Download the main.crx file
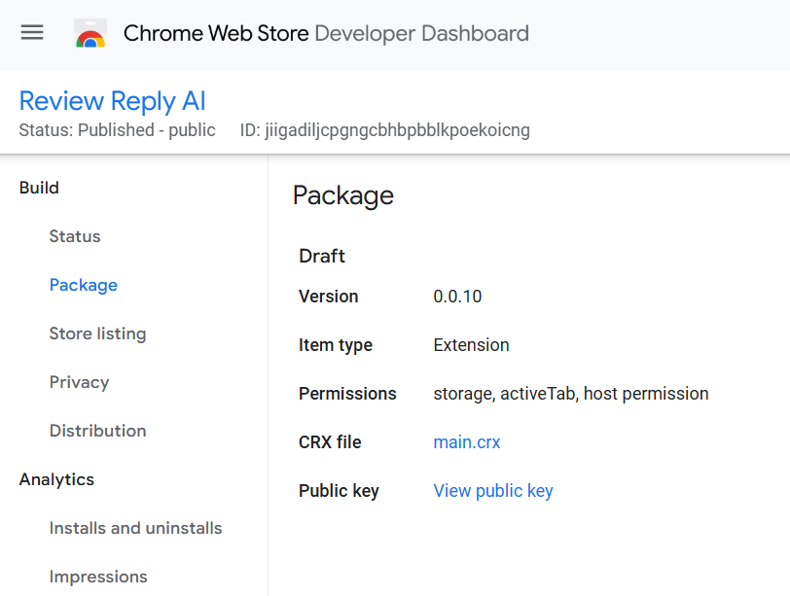Viewport: 790px width, 596px height. 467,442
